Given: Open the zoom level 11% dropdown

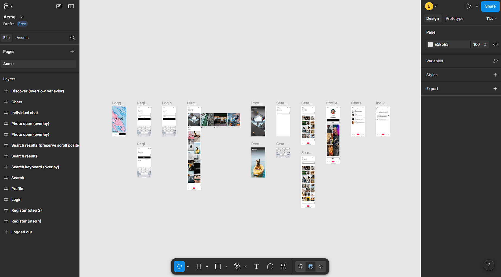Looking at the screenshot, I should tap(491, 18).
